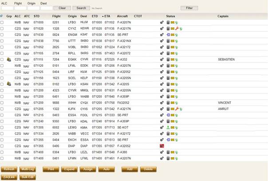The image size is (268, 181).
Task: Focus the Origin search input field
Action: (34, 8)
